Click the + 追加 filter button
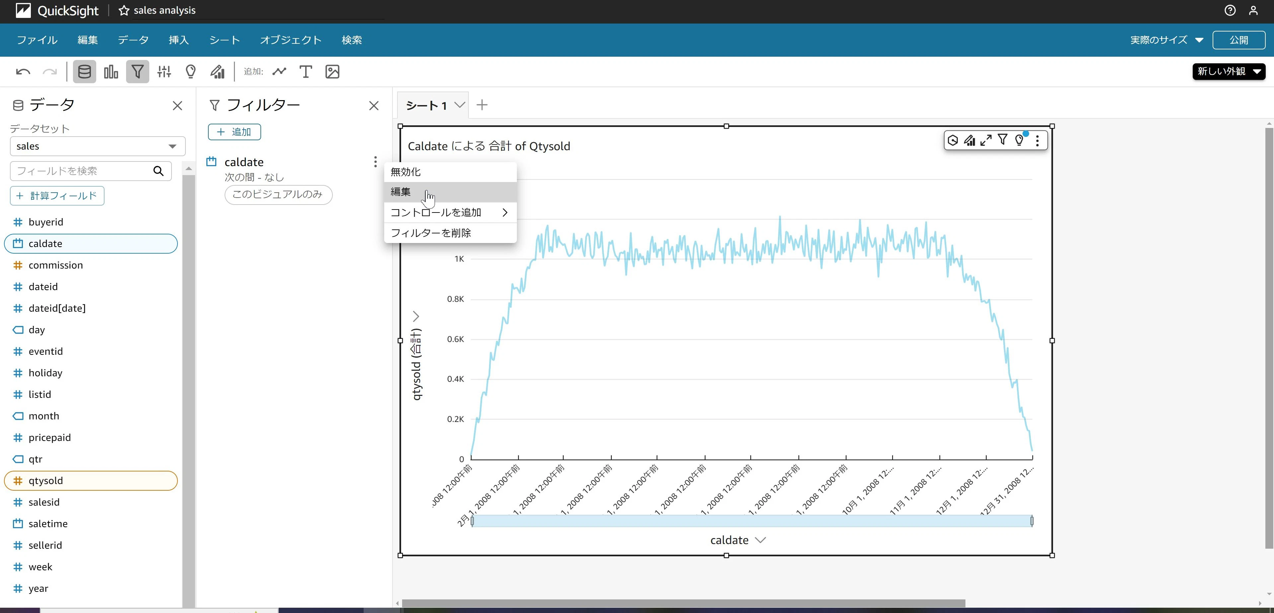Image resolution: width=1274 pixels, height=613 pixels. pyautogui.click(x=235, y=132)
